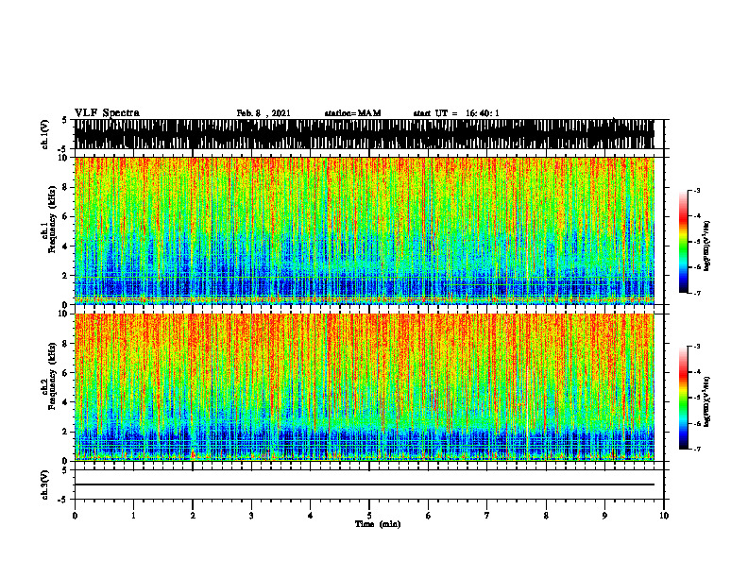Select the "start UT = 16:40:1" header text
Viewport: 748px width, 578px height.
(x=456, y=113)
